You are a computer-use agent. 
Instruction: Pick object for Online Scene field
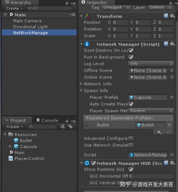172,77
